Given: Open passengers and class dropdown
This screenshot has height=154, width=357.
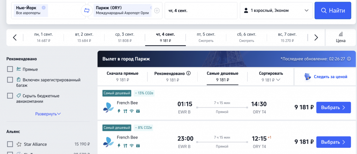Looking at the screenshot, I should (x=276, y=10).
